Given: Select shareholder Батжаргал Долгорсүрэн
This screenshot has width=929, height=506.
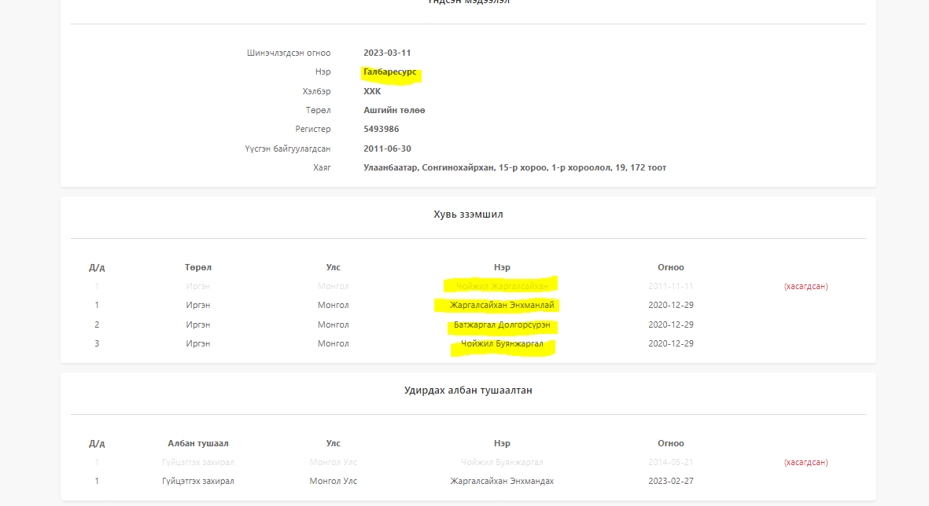Looking at the screenshot, I should 502,324.
